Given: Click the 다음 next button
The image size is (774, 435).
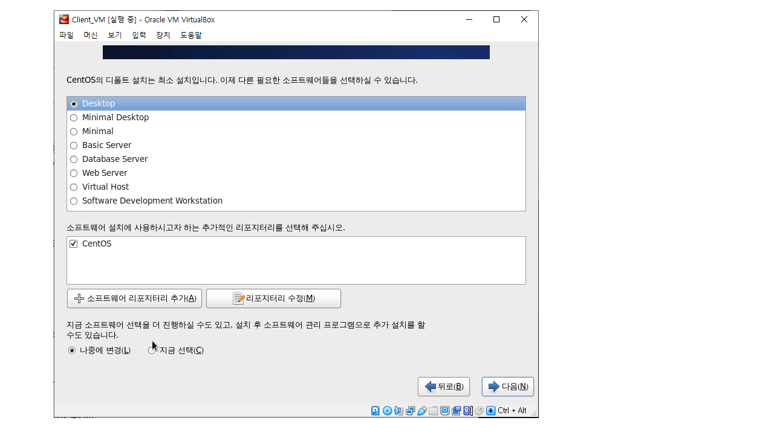Looking at the screenshot, I should 507,387.
